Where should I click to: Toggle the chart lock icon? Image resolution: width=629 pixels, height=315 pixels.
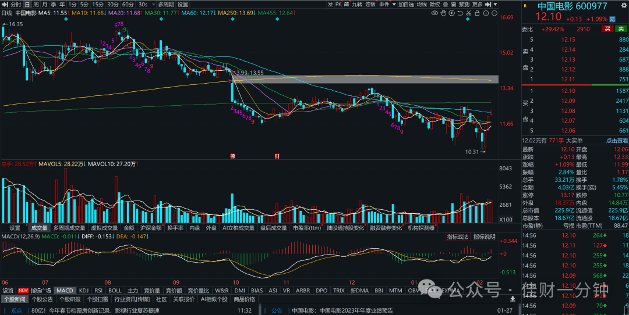(x=477, y=13)
